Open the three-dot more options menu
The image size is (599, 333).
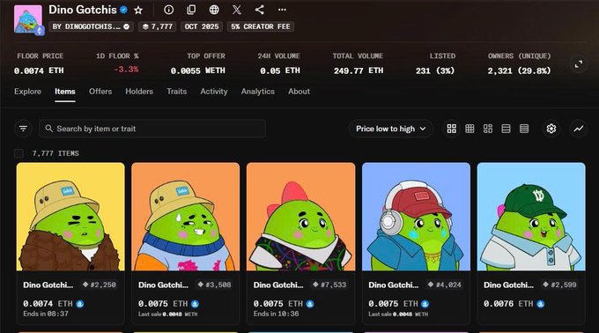(282, 10)
